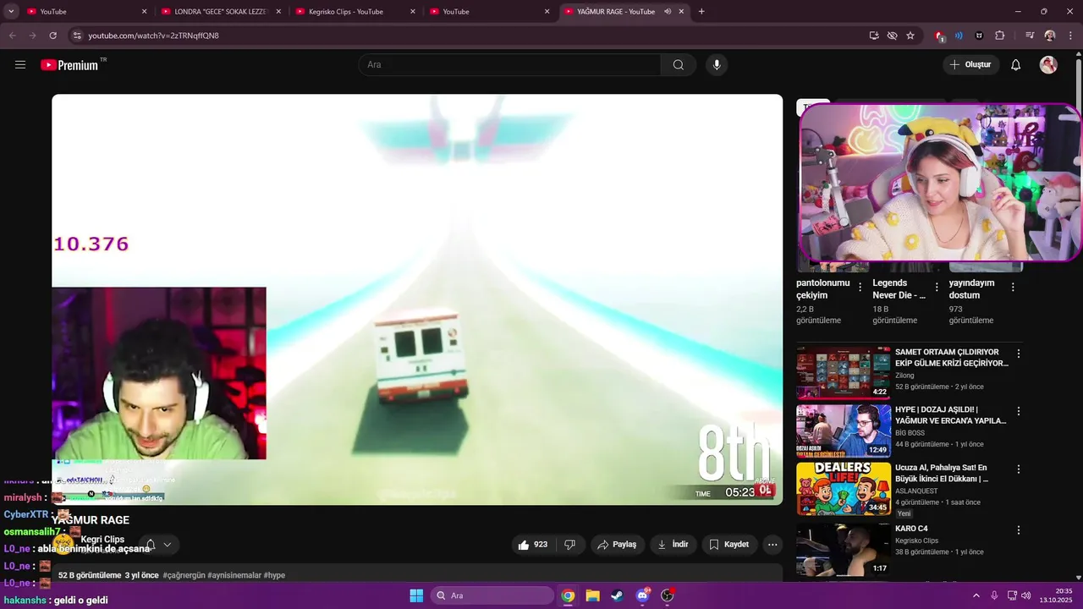Open options menu for KARO C4 video
The height and width of the screenshot is (609, 1083).
point(1019,530)
